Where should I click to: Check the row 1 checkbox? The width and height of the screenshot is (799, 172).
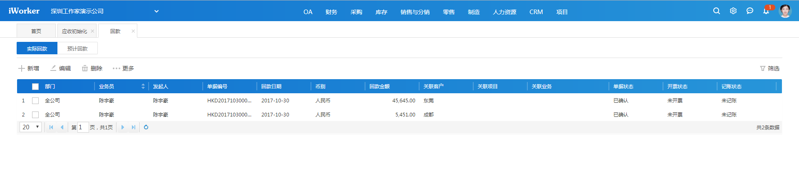point(35,101)
